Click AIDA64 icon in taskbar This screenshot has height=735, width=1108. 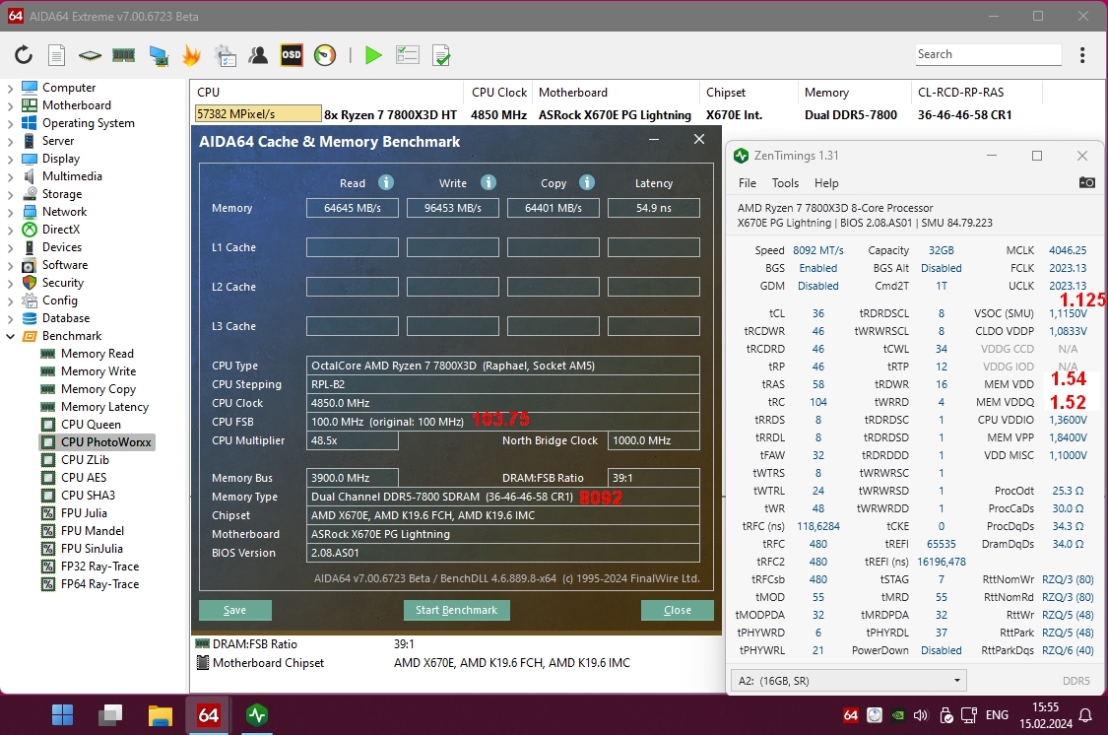[x=209, y=715]
